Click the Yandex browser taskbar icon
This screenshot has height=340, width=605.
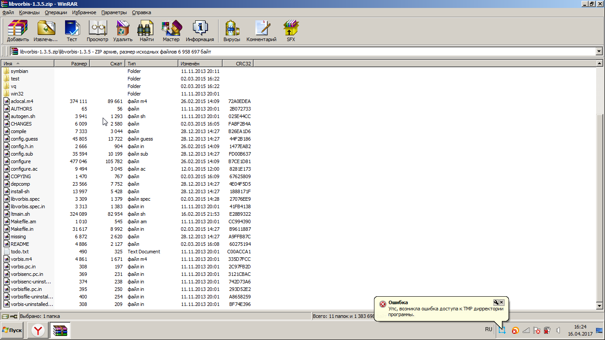pos(38,330)
